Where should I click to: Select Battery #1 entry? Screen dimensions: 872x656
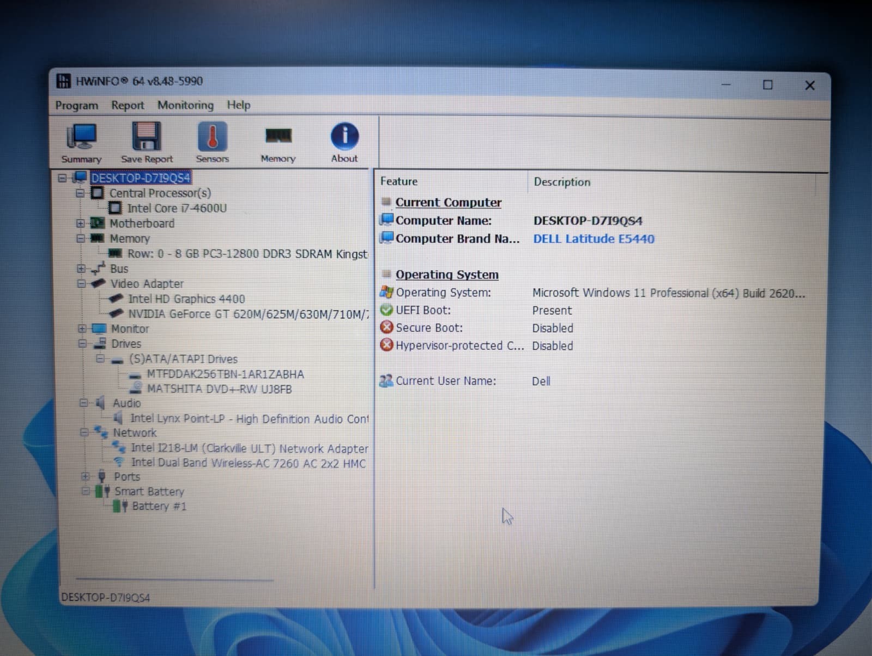159,506
